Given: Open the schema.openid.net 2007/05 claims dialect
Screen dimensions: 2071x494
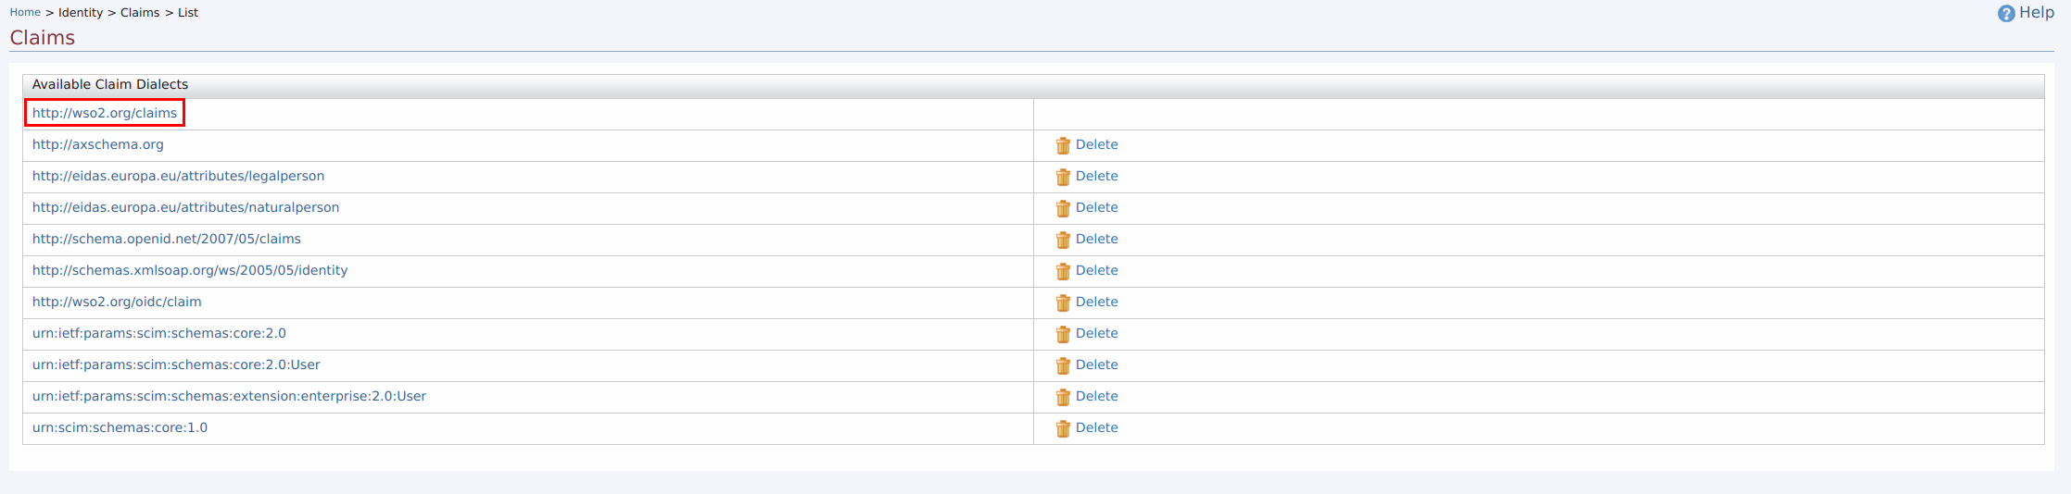Looking at the screenshot, I should click(x=167, y=239).
